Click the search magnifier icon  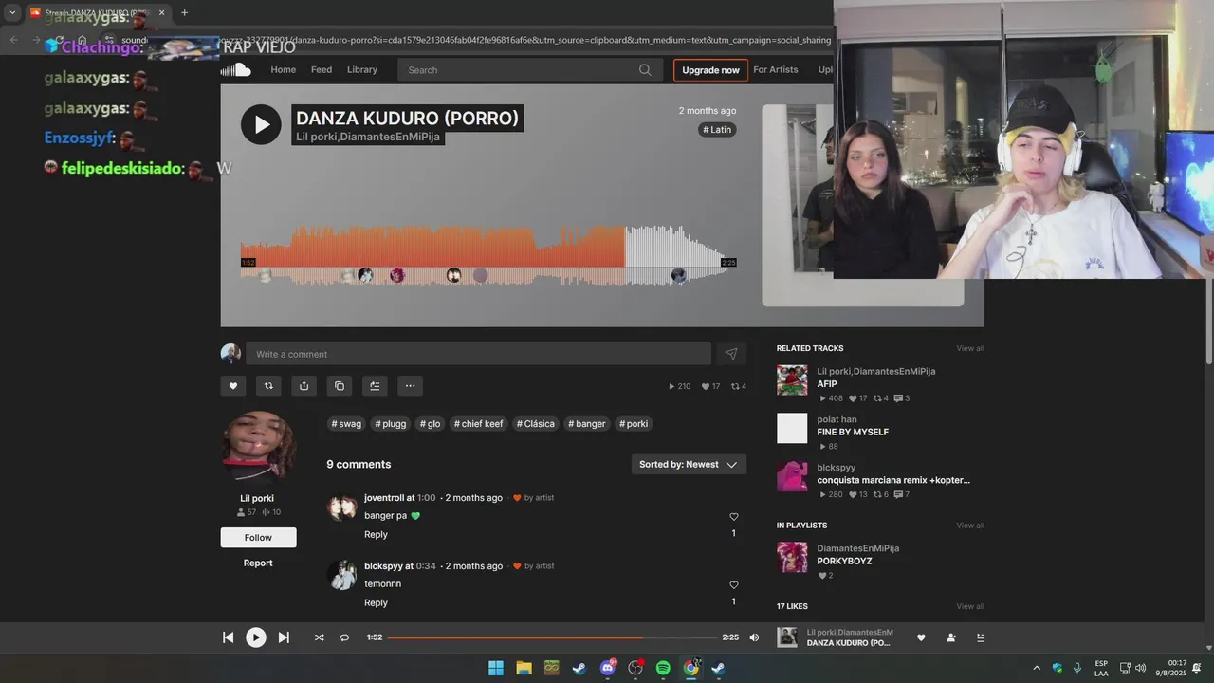click(x=645, y=69)
